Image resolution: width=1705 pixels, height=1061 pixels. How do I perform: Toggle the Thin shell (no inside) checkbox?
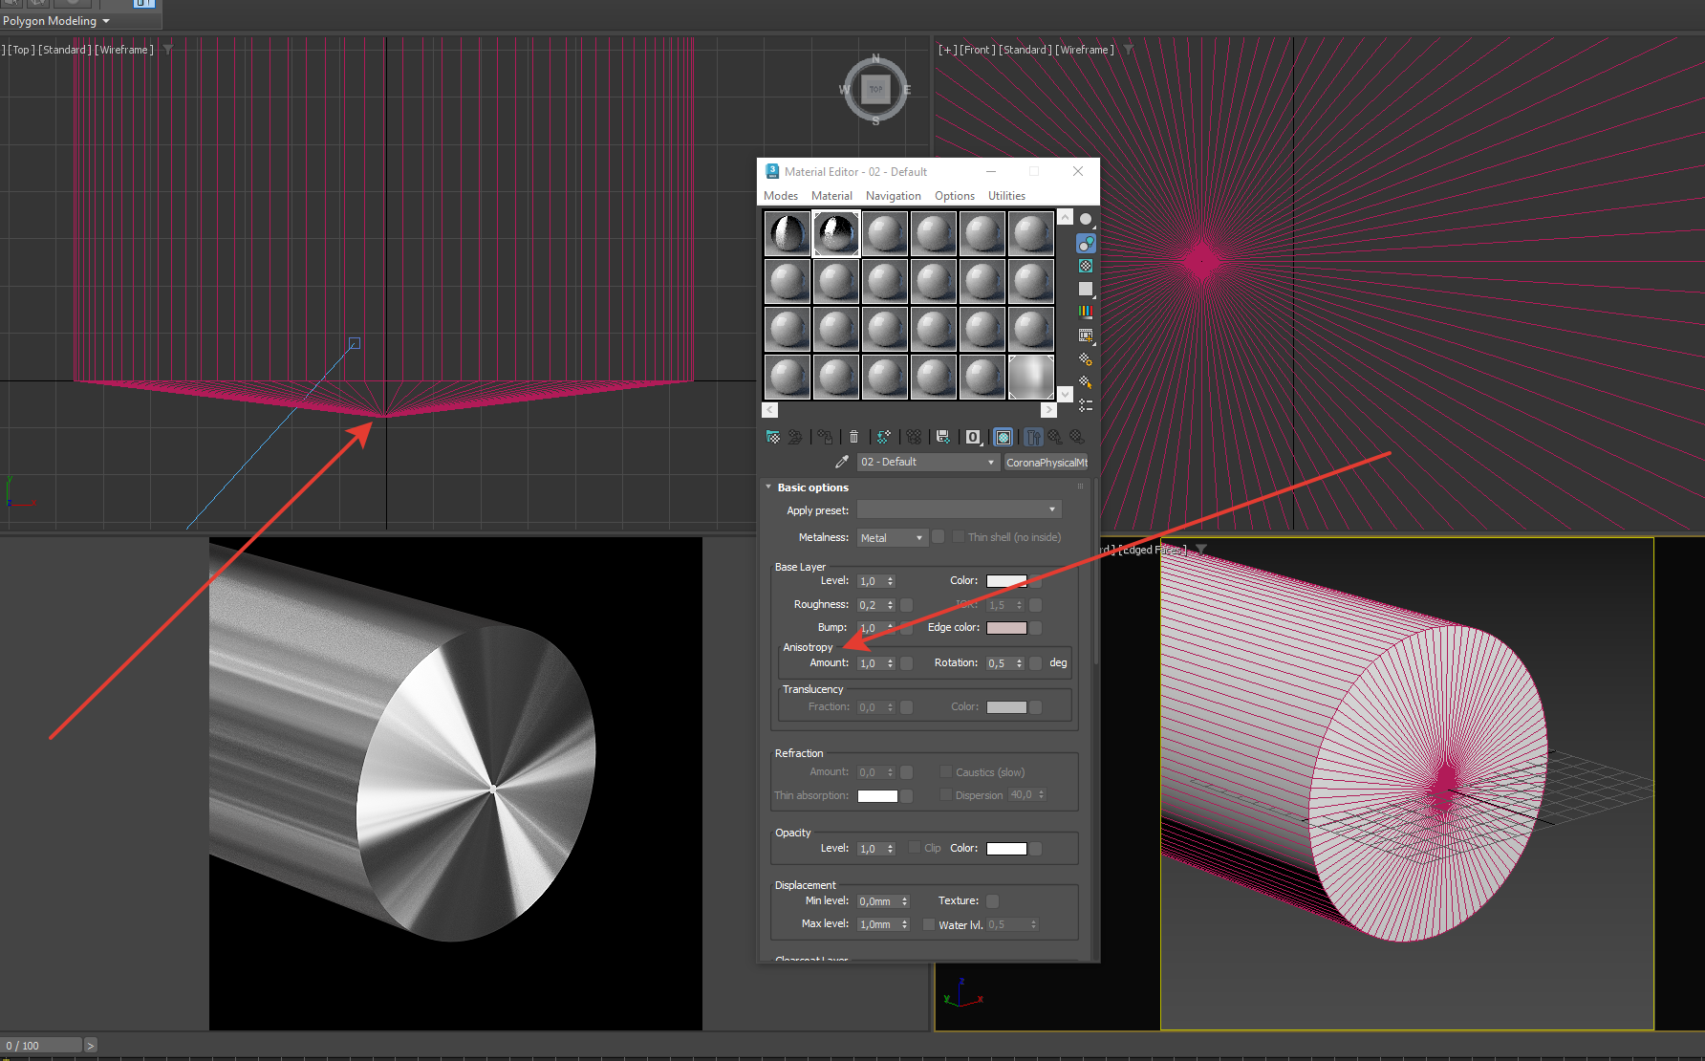coord(958,537)
